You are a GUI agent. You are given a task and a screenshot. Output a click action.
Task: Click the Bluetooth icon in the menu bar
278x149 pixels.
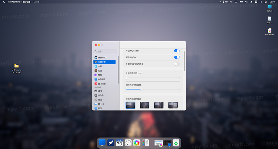click(221, 2)
